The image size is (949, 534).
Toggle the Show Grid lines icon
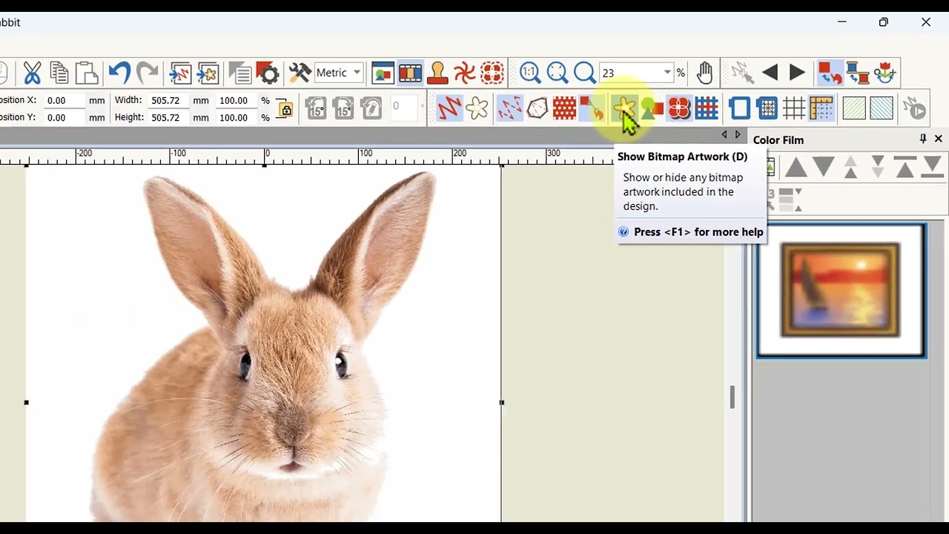[x=794, y=108]
